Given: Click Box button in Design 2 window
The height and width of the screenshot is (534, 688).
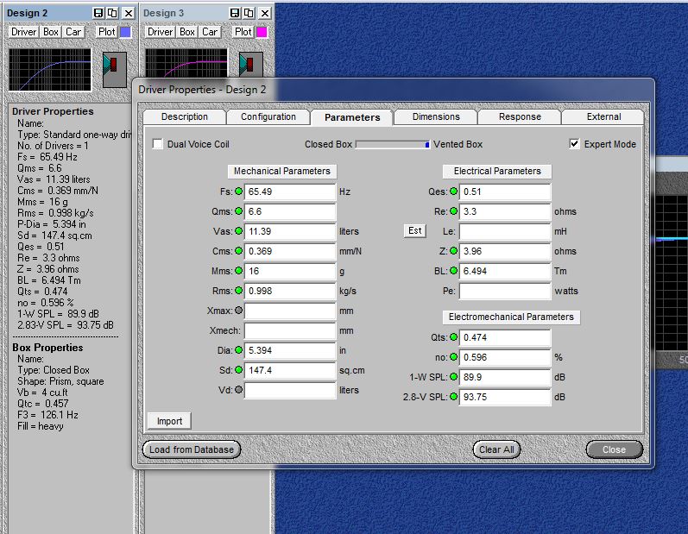Looking at the screenshot, I should [51, 32].
